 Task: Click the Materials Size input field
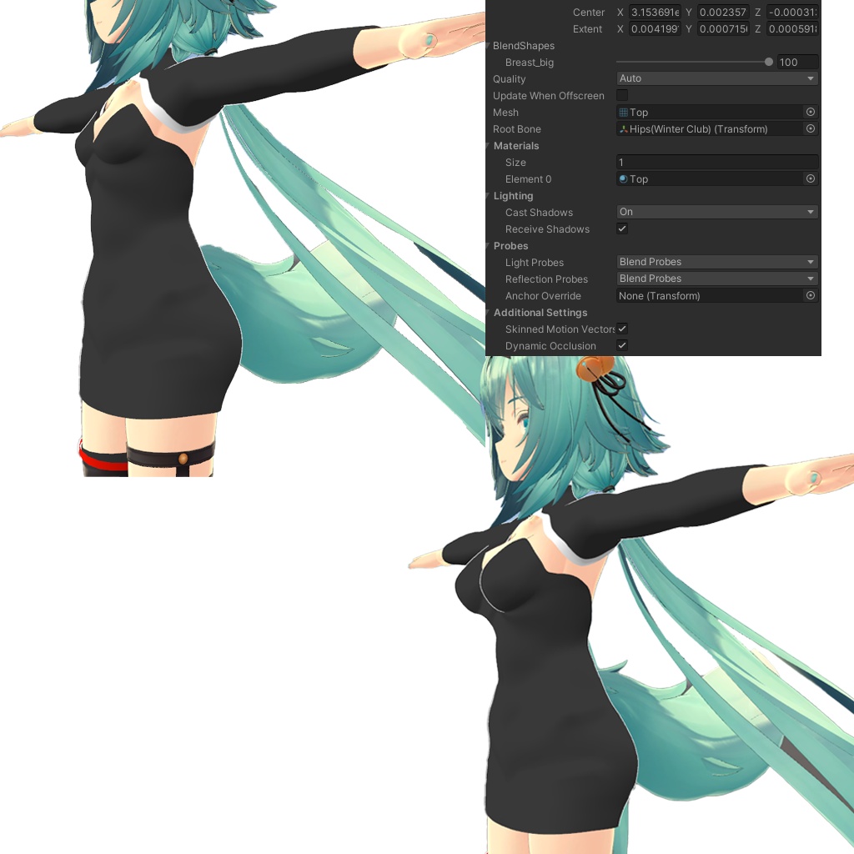717,162
